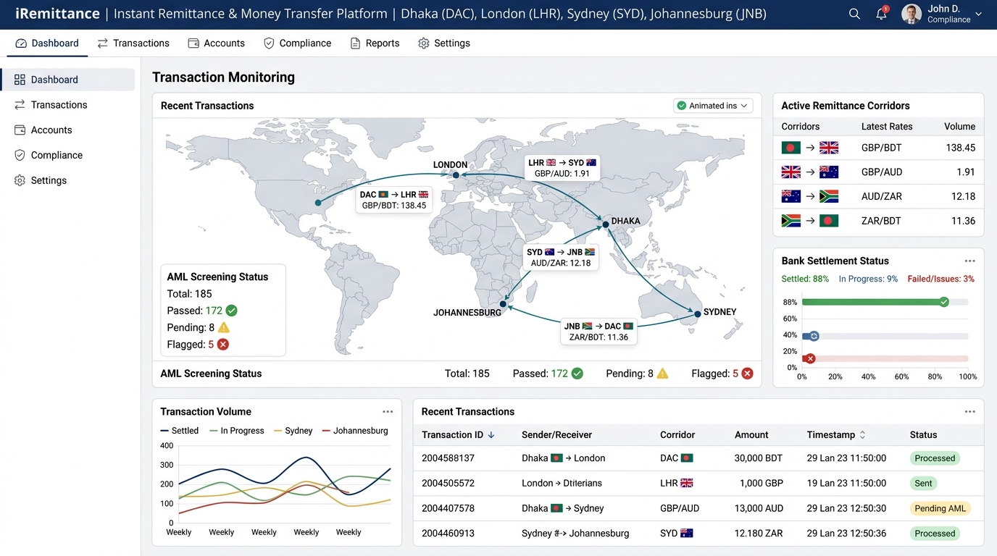The image size is (997, 556).
Task: Toggle the Sydney legend series
Action: [x=293, y=431]
